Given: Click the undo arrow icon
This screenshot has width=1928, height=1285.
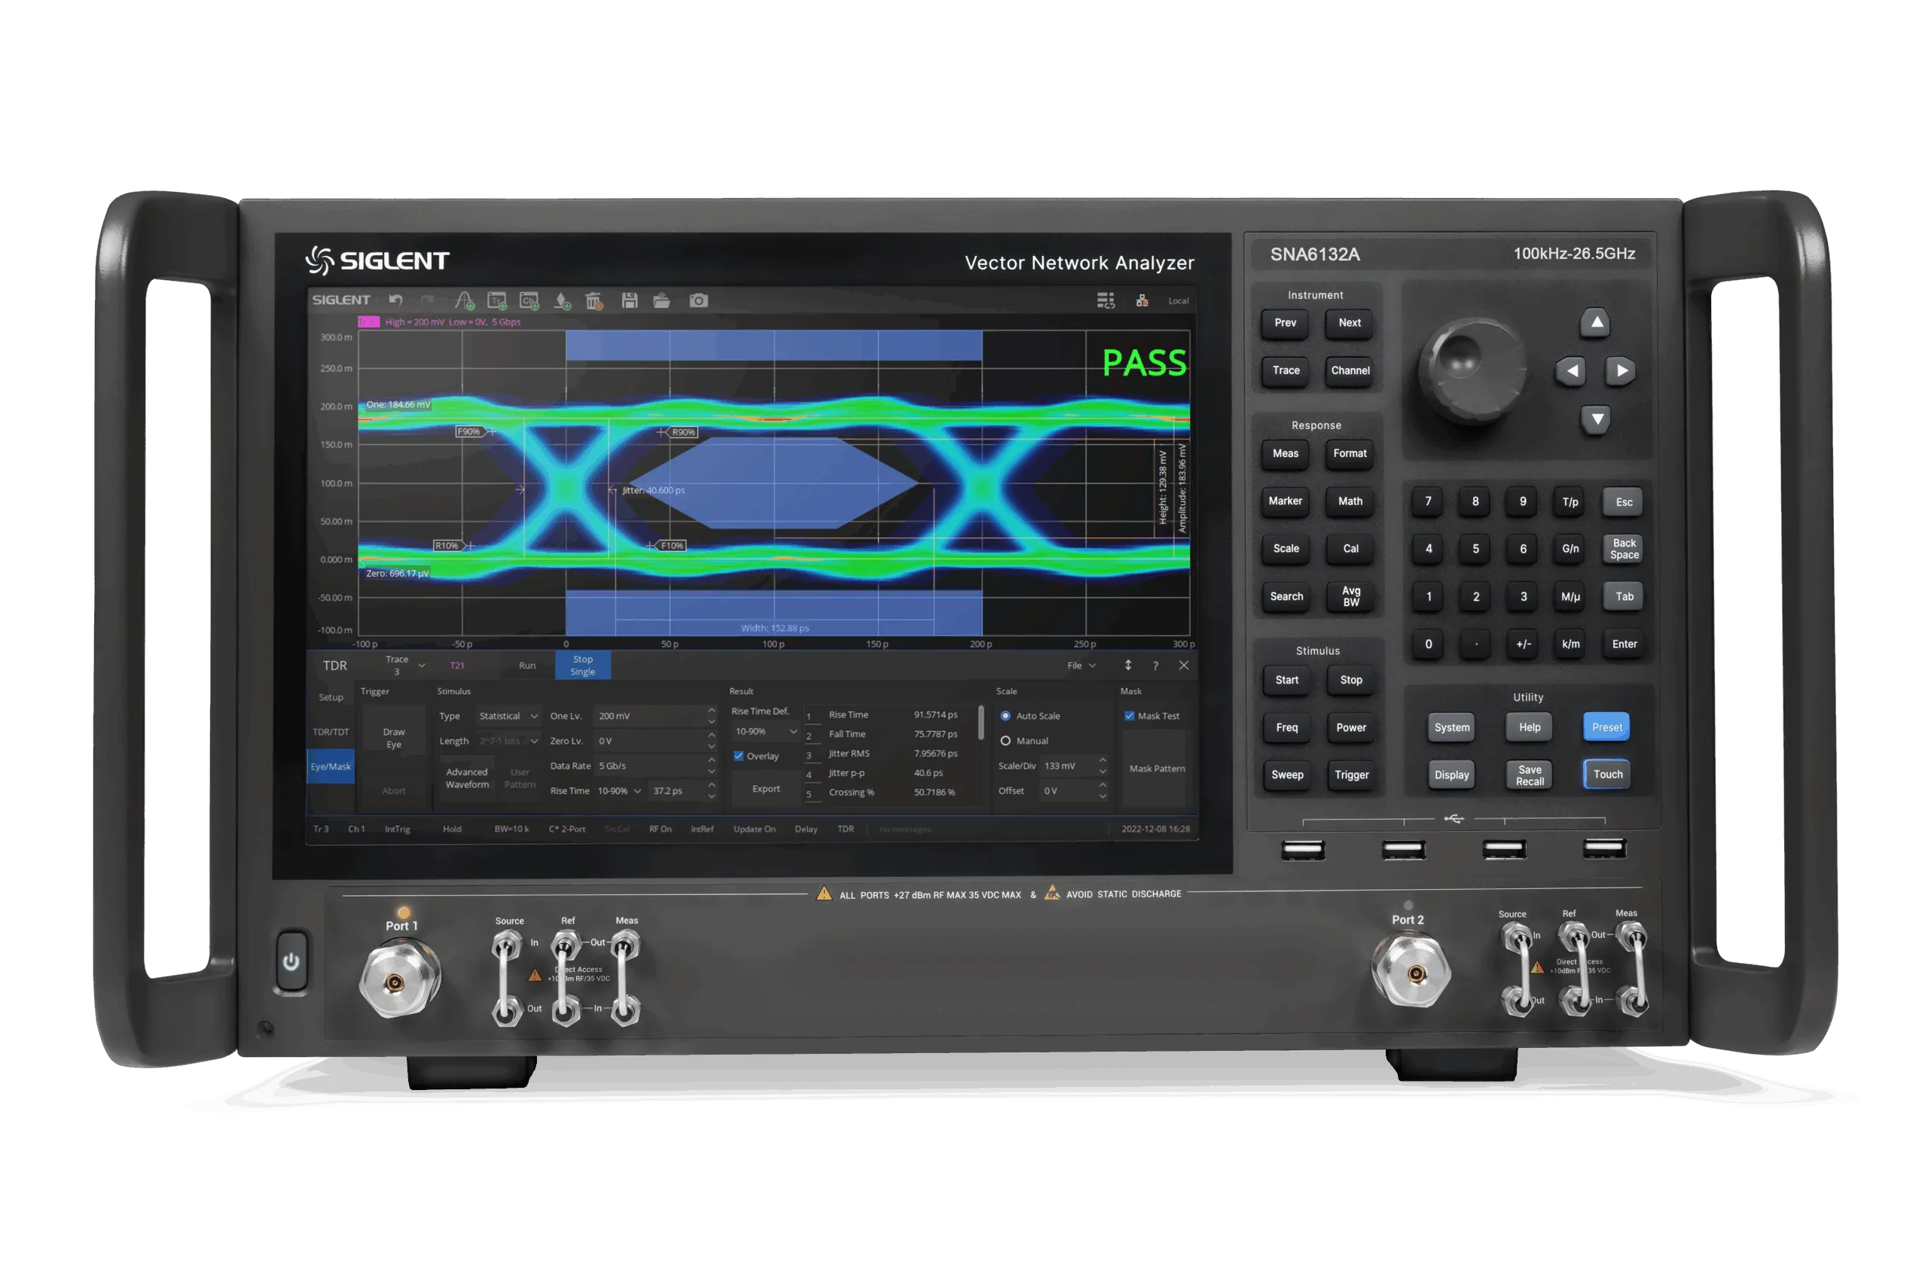Looking at the screenshot, I should (396, 301).
